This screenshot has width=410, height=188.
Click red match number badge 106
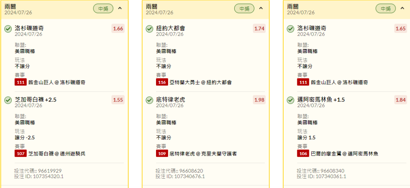point(303,153)
